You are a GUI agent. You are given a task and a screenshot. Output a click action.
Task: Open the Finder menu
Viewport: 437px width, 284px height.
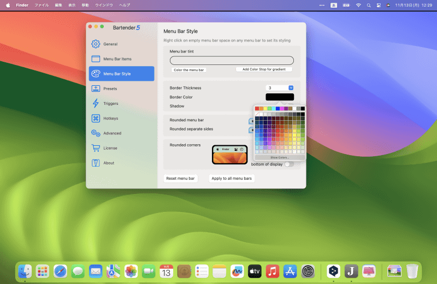pyautogui.click(x=22, y=5)
